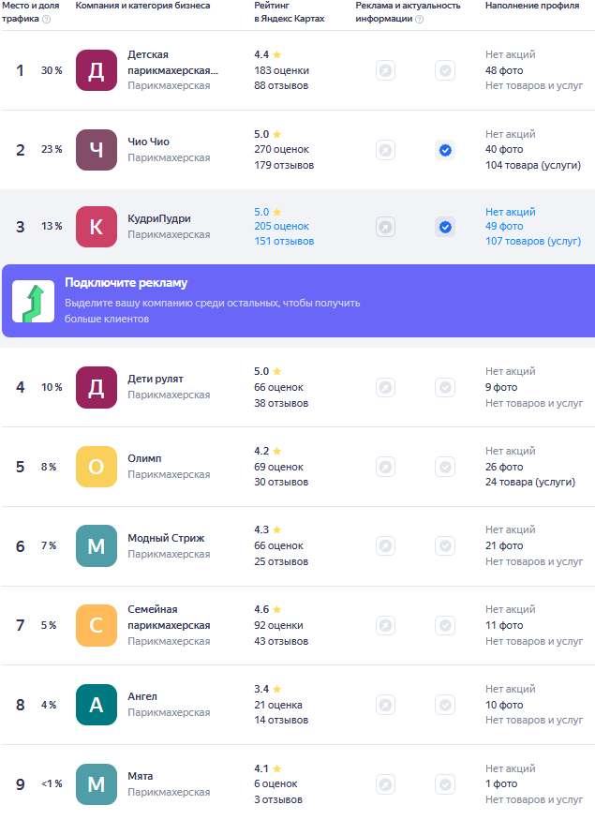Click the help icon beside 'Реклама и актуальность информации'

419,19
